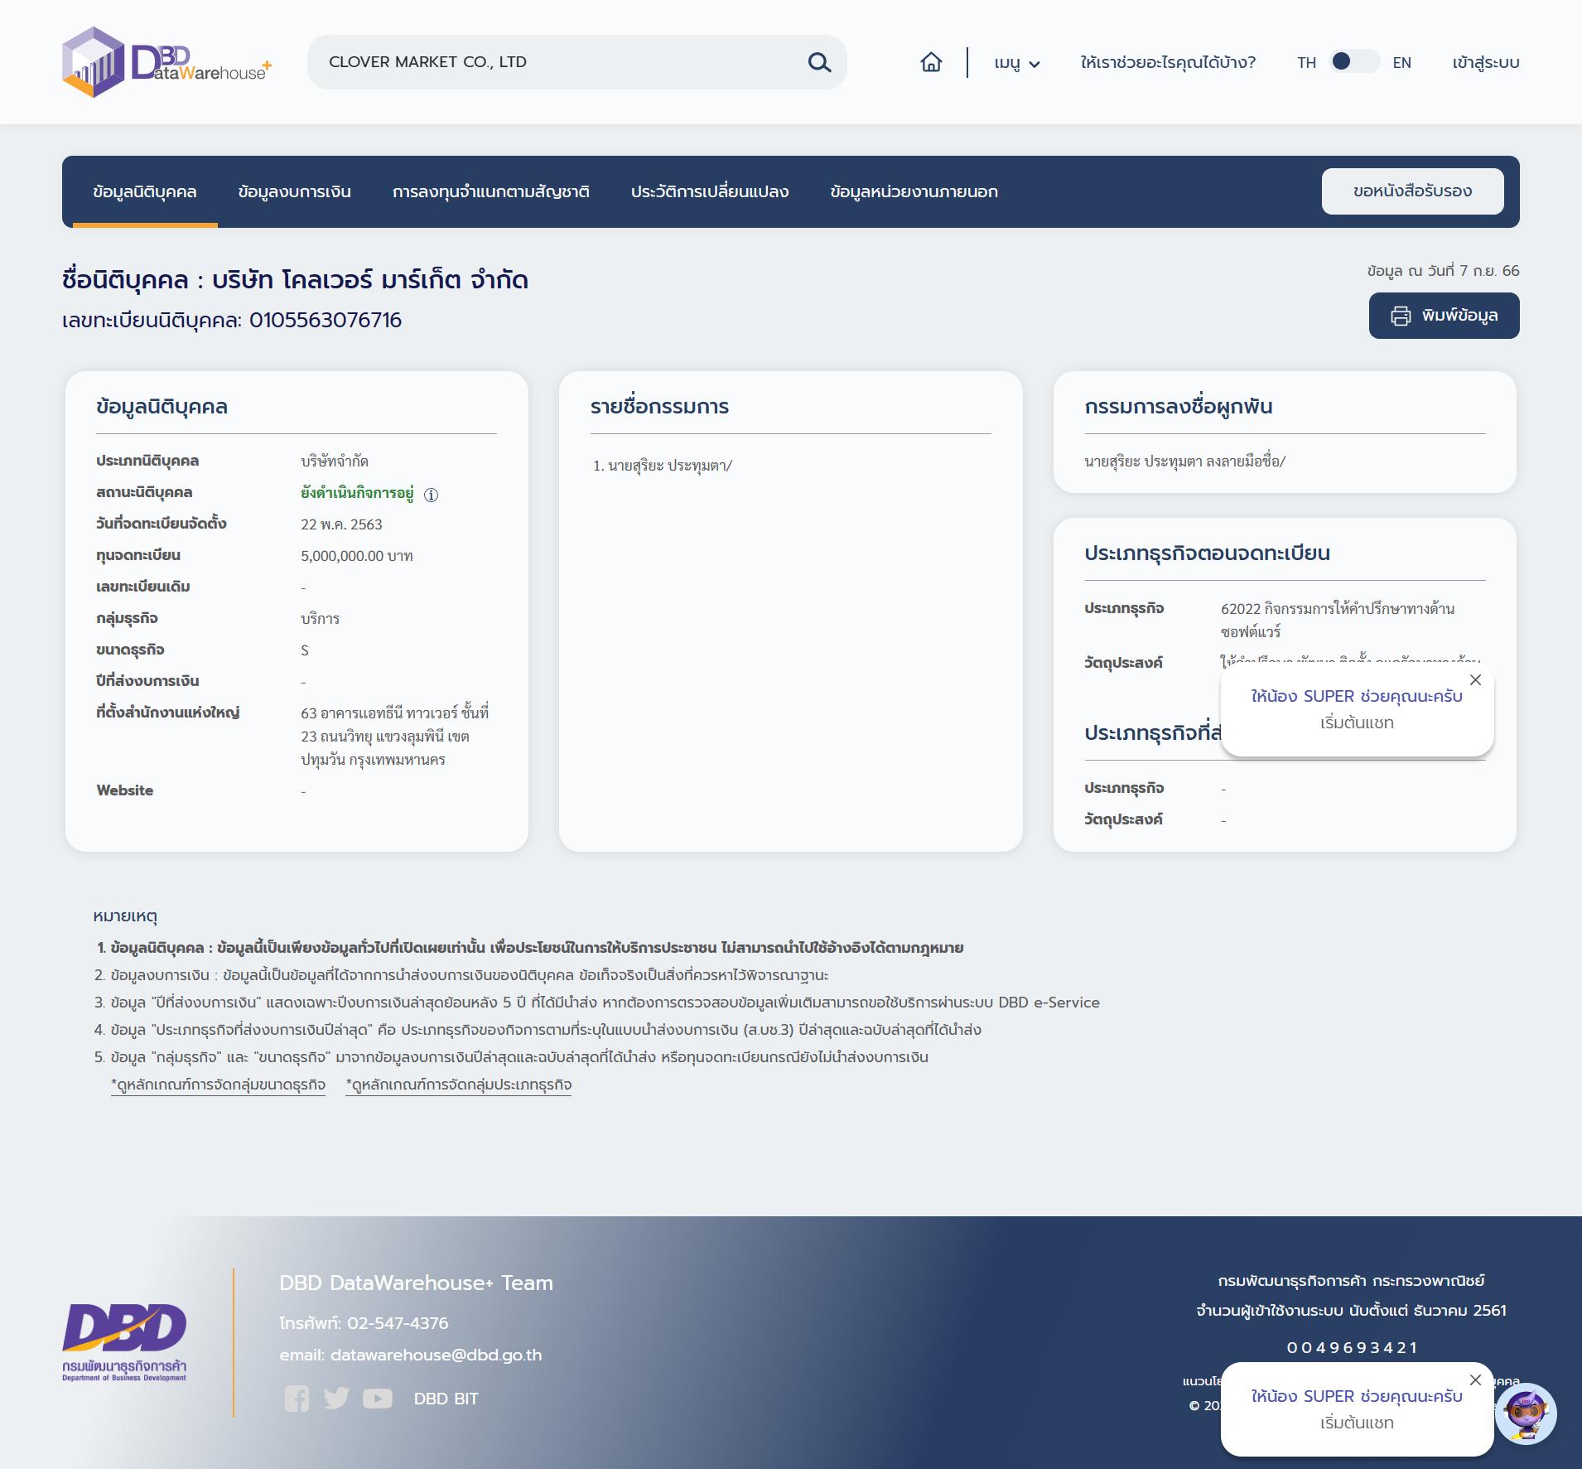Click the เข้าสู่ระบบ login link
Viewport: 1582px width, 1469px height.
1486,62
